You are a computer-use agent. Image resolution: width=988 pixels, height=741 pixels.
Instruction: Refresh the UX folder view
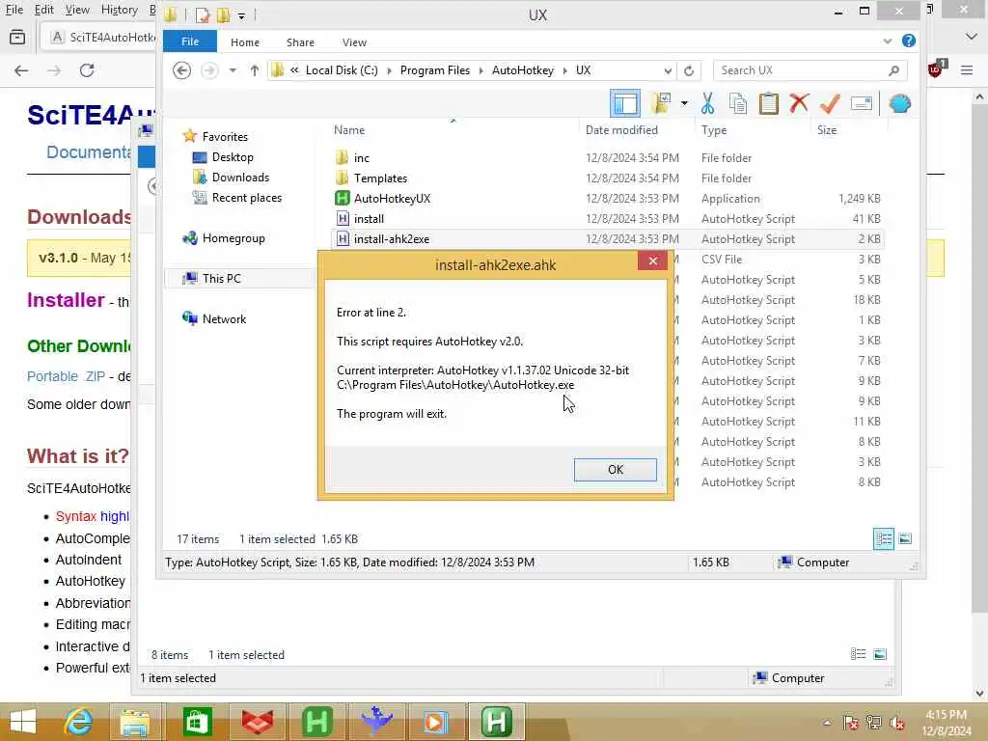(689, 70)
